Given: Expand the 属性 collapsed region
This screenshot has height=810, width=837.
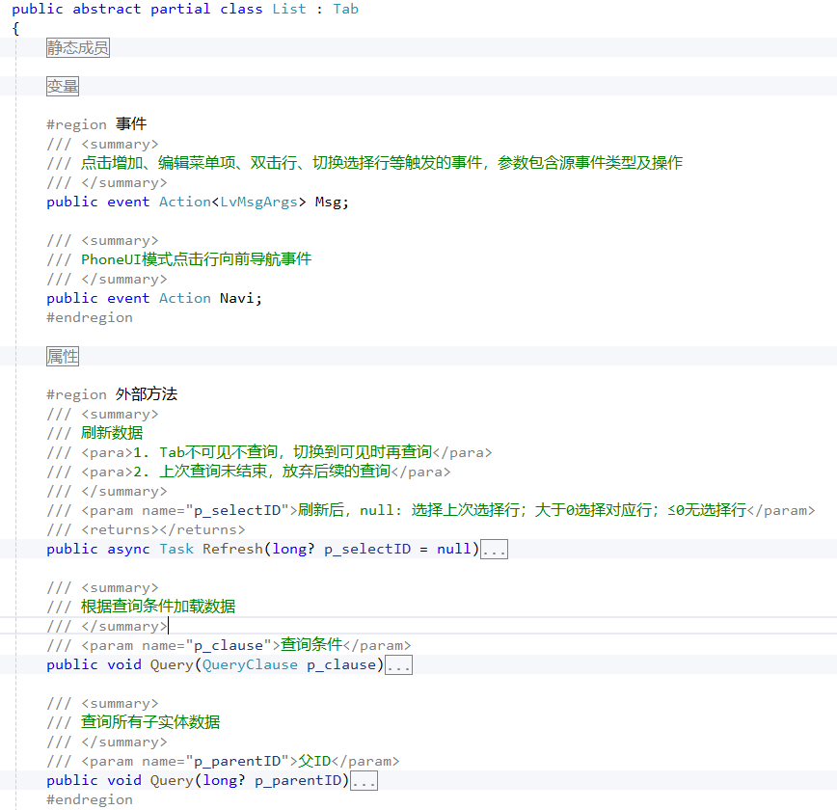Looking at the screenshot, I should (x=62, y=356).
